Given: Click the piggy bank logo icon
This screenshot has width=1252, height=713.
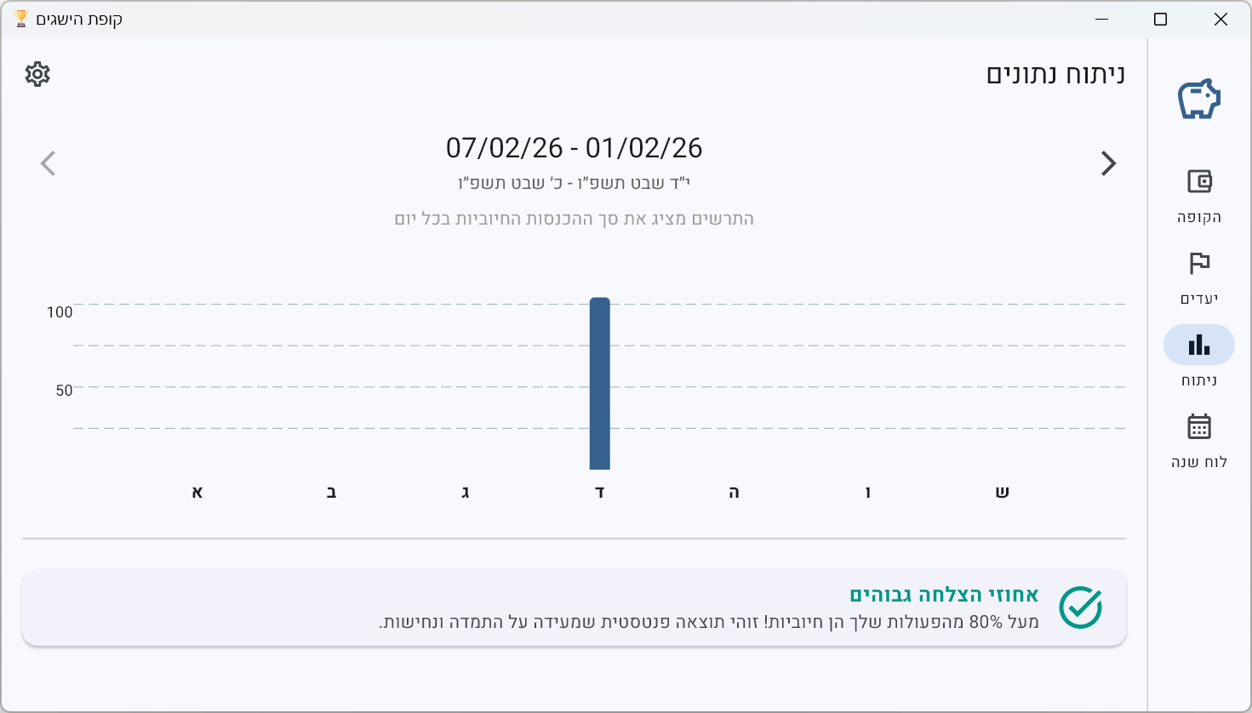Looking at the screenshot, I should point(1199,100).
